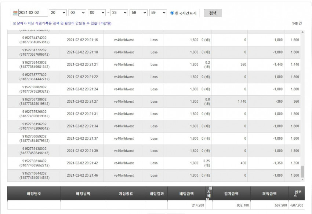Open the end second dropdown next to radio button
Viewport: 312px width, 214px height.
(158, 13)
